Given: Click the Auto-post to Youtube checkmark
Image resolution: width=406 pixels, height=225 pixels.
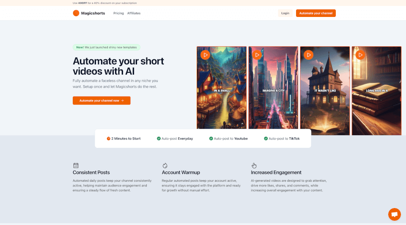Looking at the screenshot, I should (211, 139).
